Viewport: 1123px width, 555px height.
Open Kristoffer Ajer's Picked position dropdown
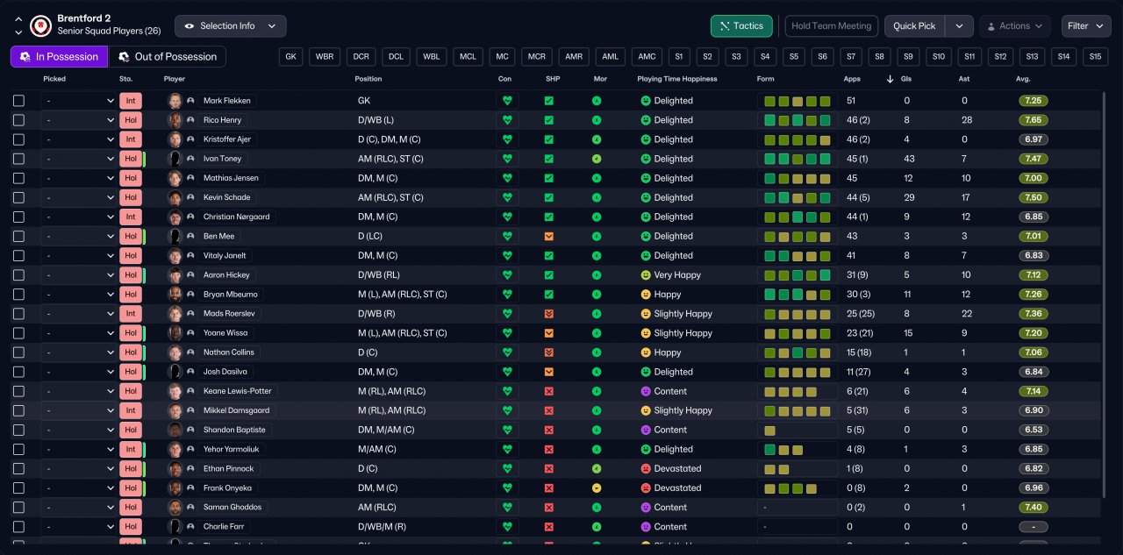[79, 139]
